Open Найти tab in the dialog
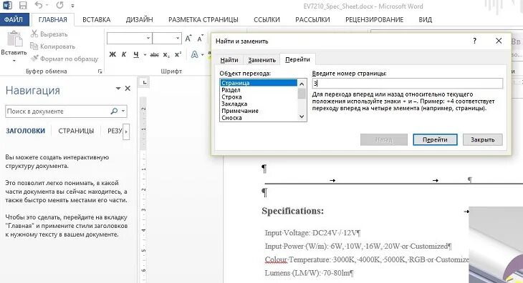 pos(229,60)
